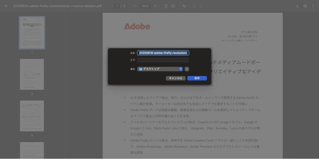Open the 場所 デスクトップ location dropdown
The height and width of the screenshot is (159, 319).
coord(160,69)
